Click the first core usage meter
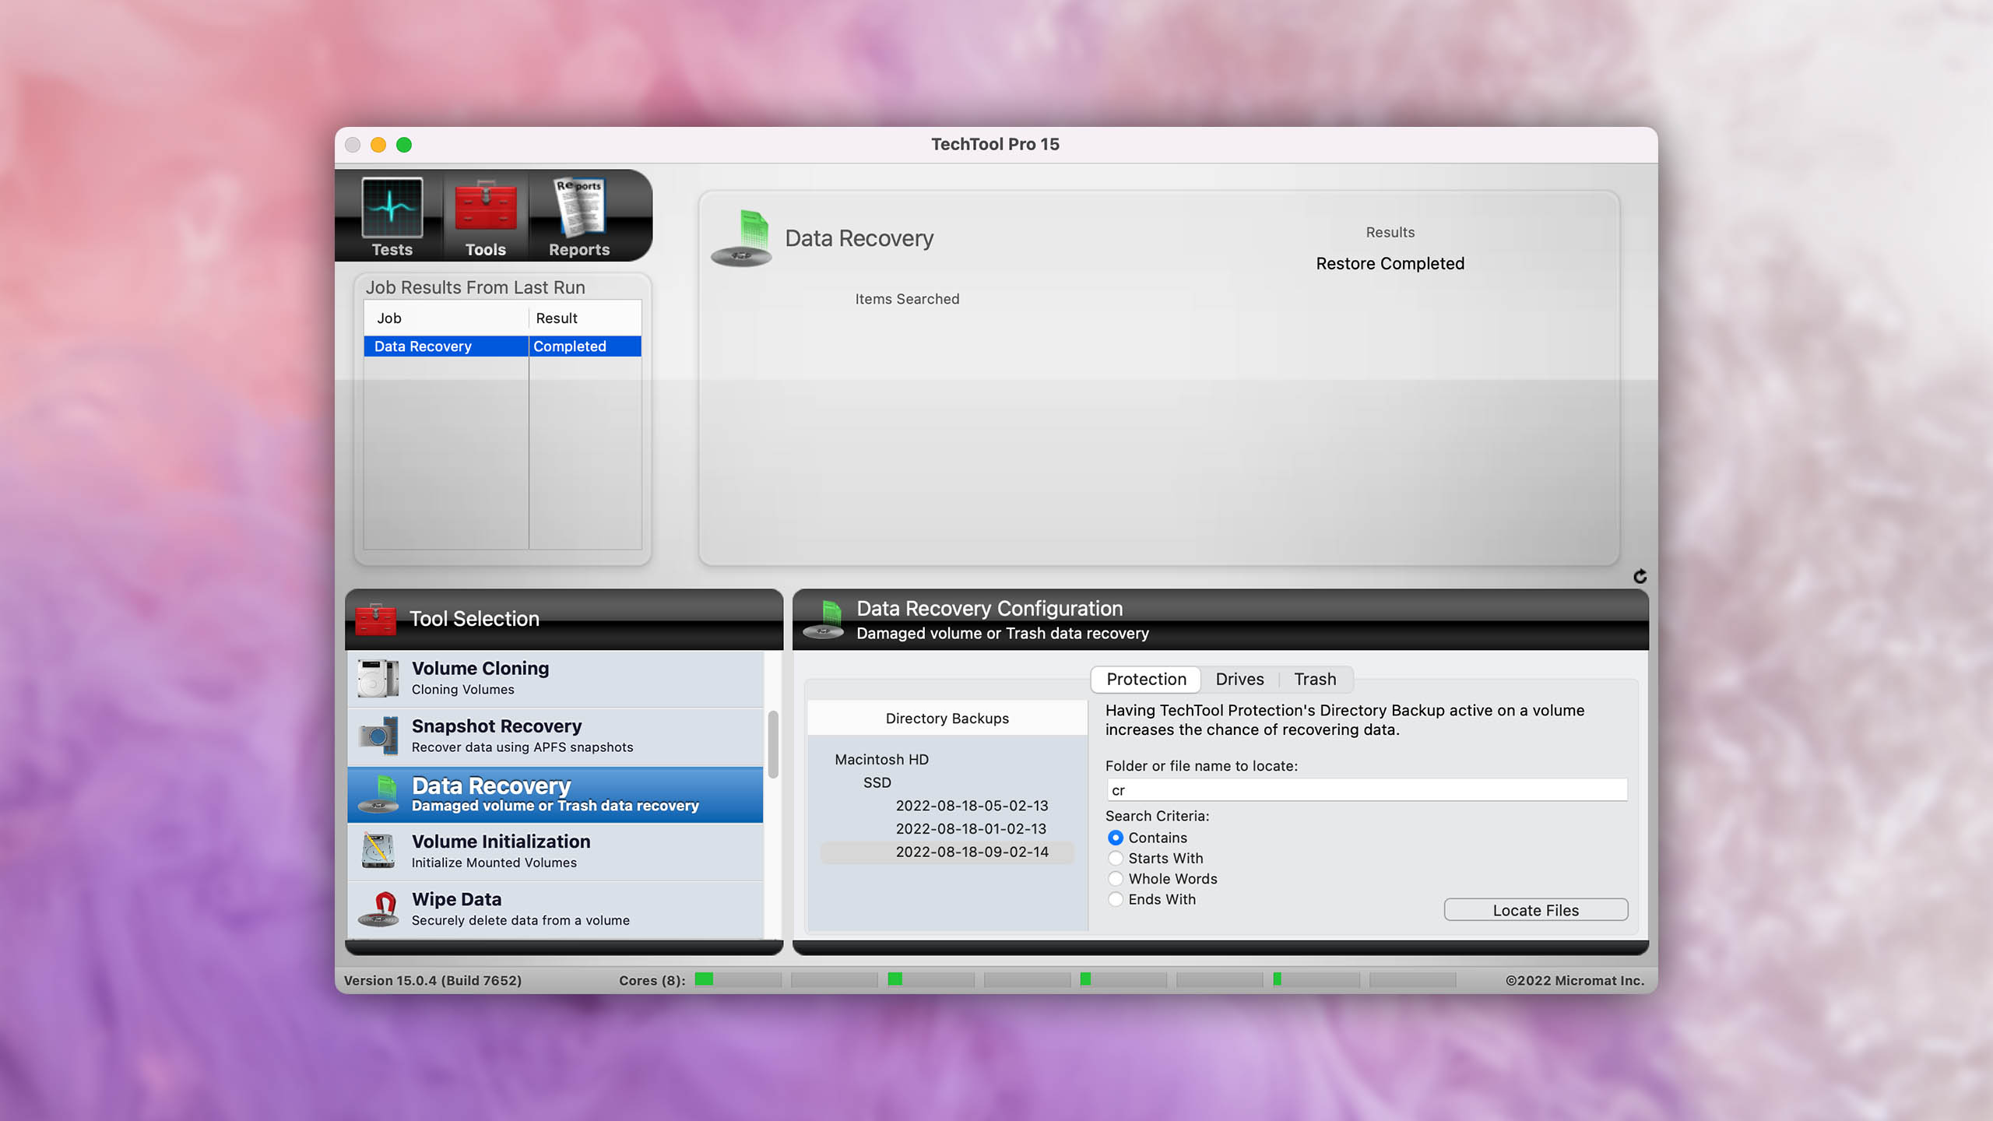This screenshot has height=1121, width=1993. (x=738, y=979)
